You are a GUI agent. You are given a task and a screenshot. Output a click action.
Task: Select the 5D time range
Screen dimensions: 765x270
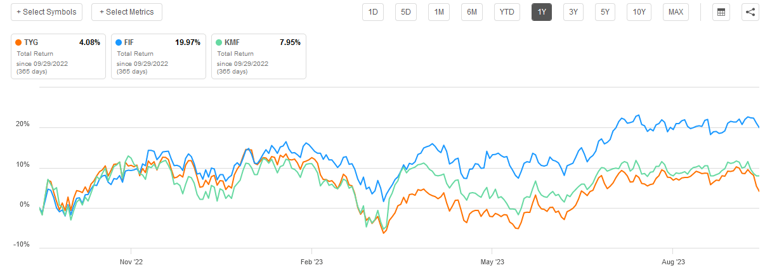click(405, 12)
